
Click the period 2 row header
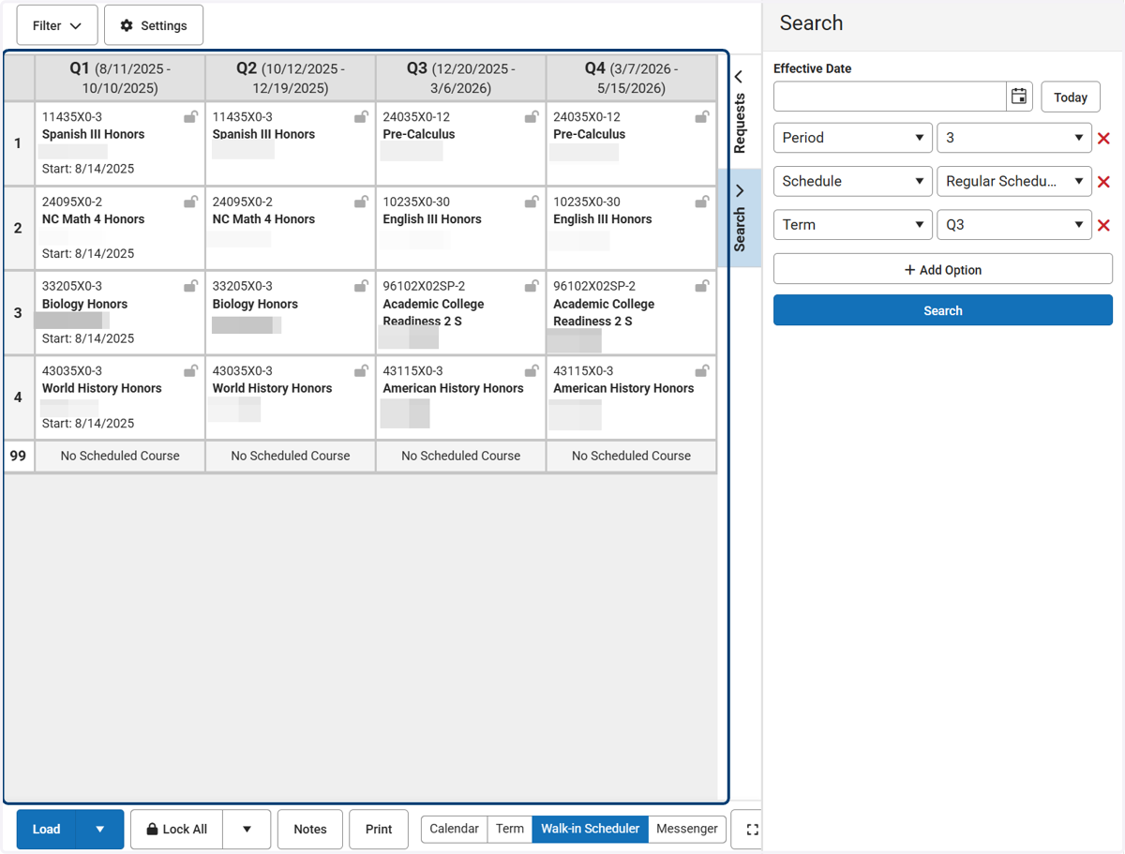19,228
